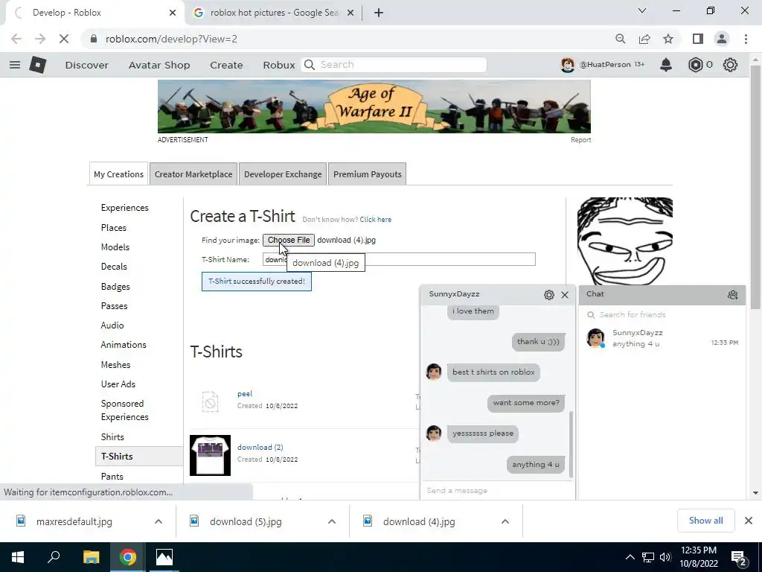This screenshot has width=762, height=572.
Task: Click the Send a message field
Action: [498, 490]
